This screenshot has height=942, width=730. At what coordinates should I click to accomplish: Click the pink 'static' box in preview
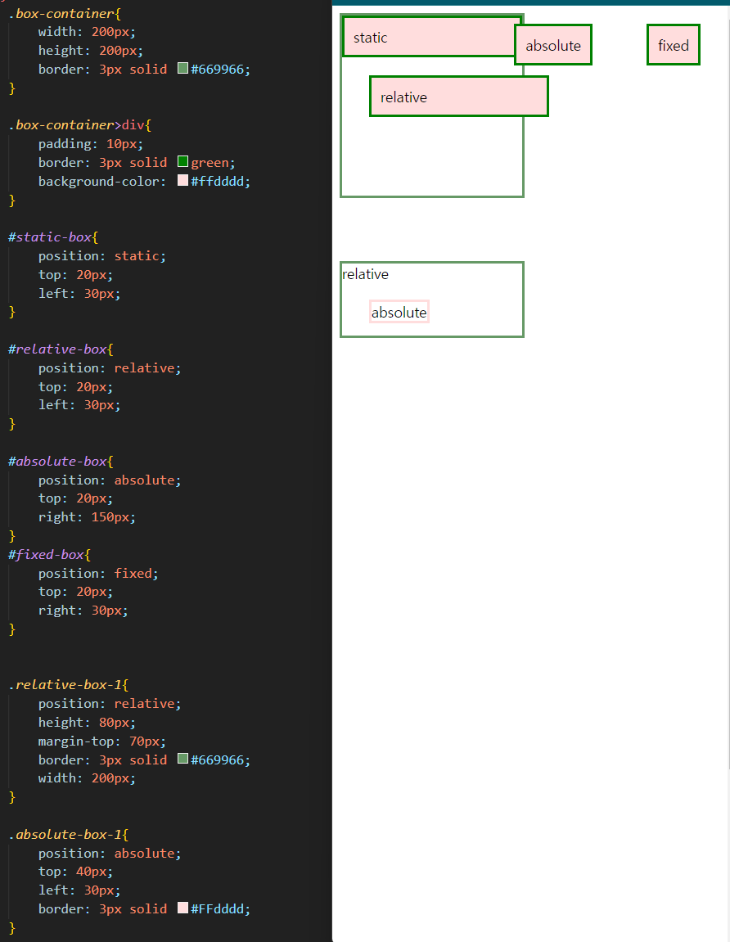click(428, 38)
